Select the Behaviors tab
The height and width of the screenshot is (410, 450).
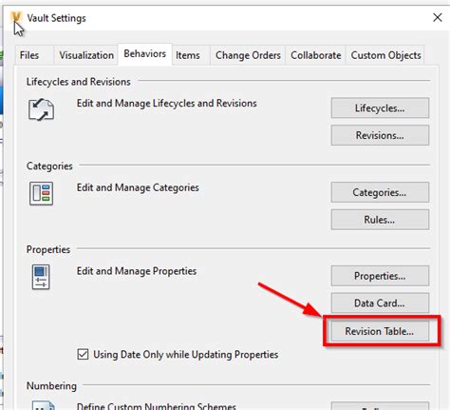145,54
